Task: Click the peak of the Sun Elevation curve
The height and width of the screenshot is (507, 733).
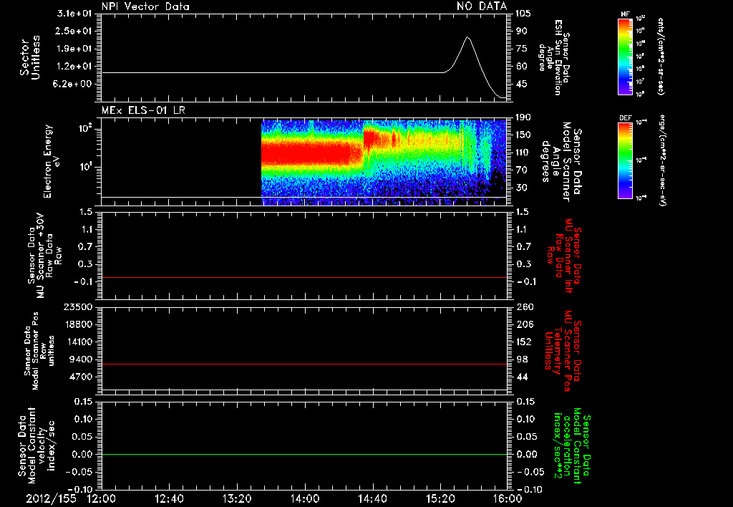Action: [x=467, y=37]
